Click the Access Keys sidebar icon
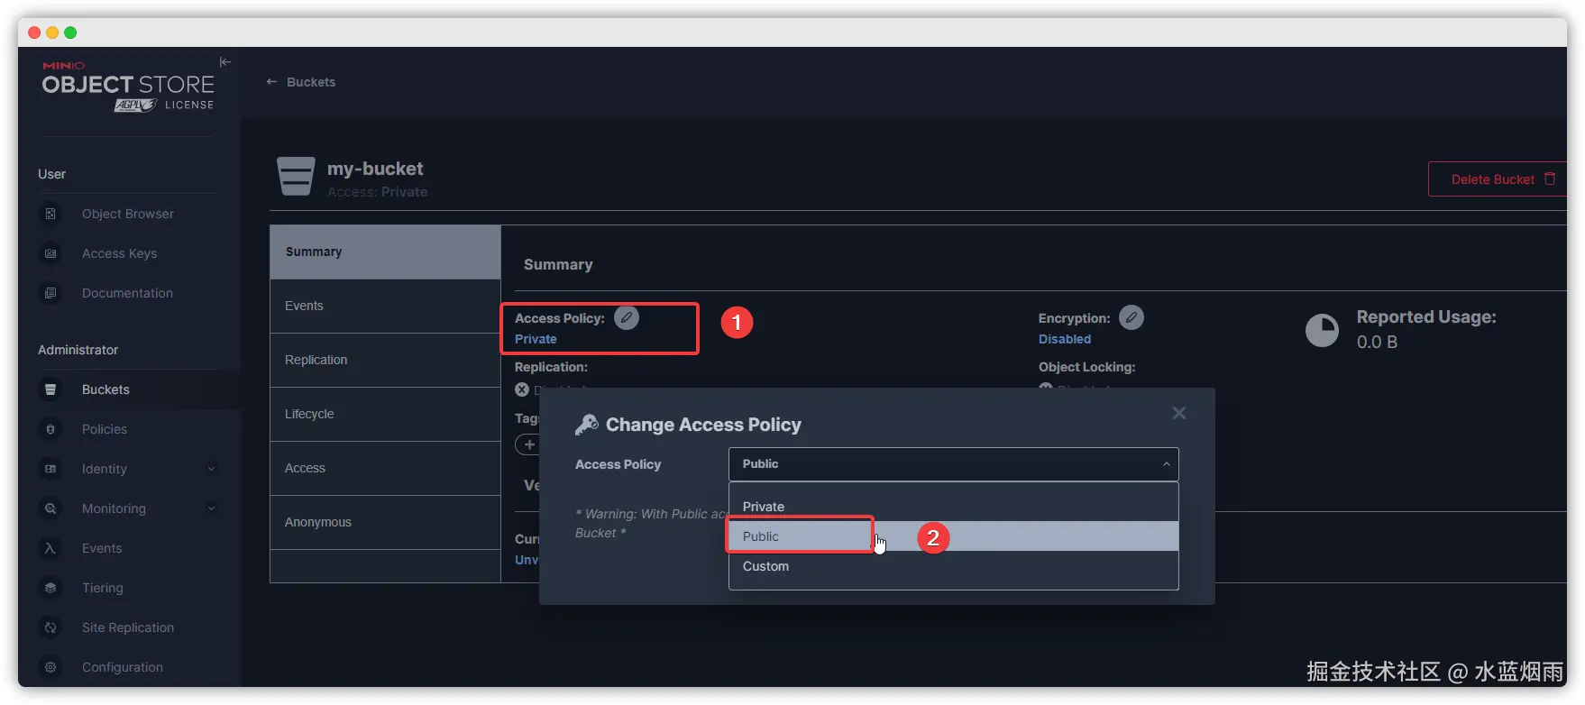The width and height of the screenshot is (1585, 705). point(50,253)
